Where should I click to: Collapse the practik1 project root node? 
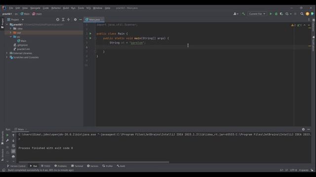[x=7, y=25]
